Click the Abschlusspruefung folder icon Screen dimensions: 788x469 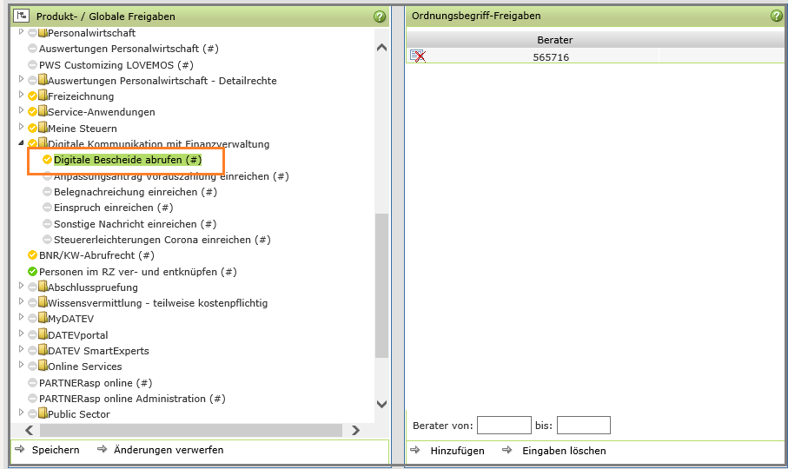click(x=43, y=287)
